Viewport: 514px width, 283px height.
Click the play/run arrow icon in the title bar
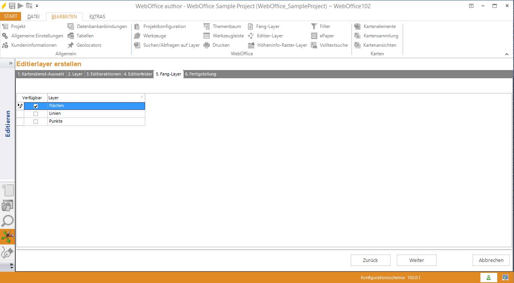pyautogui.click(x=20, y=6)
